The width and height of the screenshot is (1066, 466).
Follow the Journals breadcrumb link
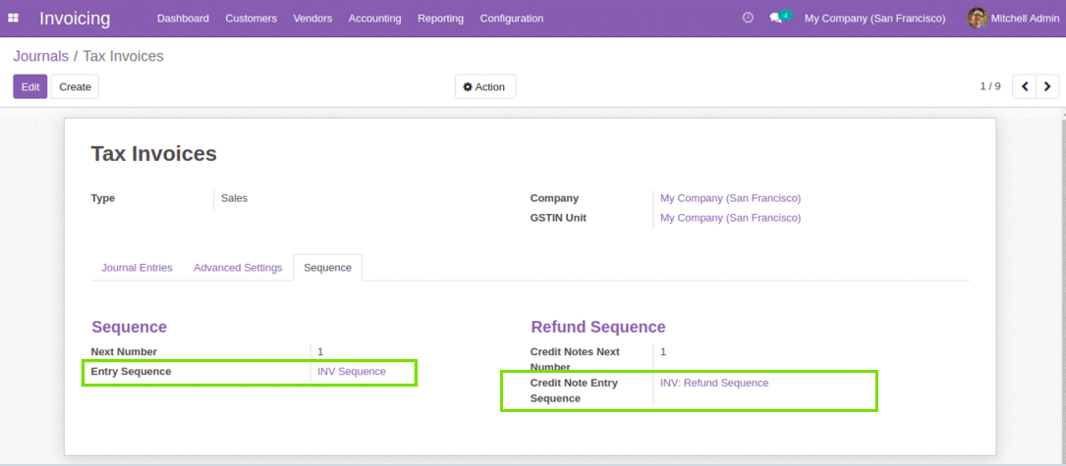click(41, 56)
